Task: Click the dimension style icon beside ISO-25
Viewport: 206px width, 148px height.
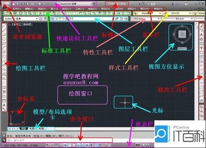Action: 166,13
